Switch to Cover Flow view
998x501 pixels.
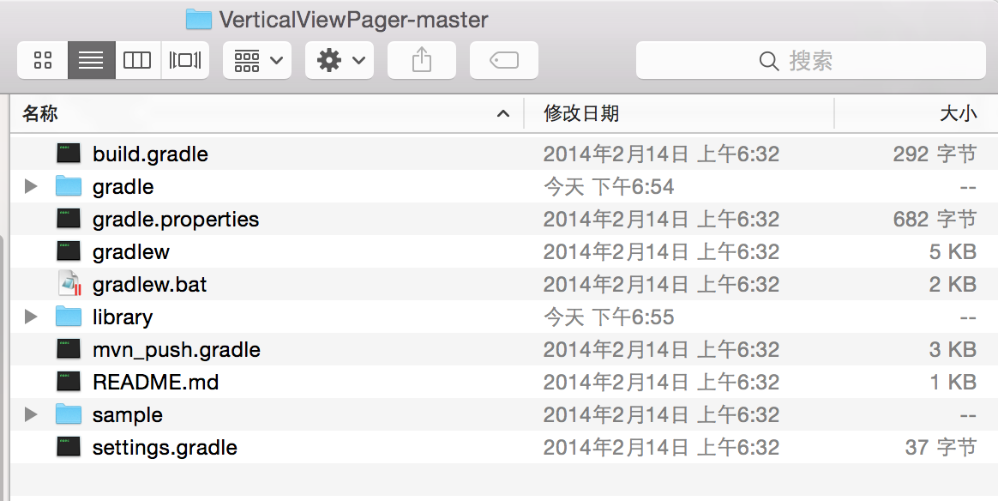[x=185, y=60]
